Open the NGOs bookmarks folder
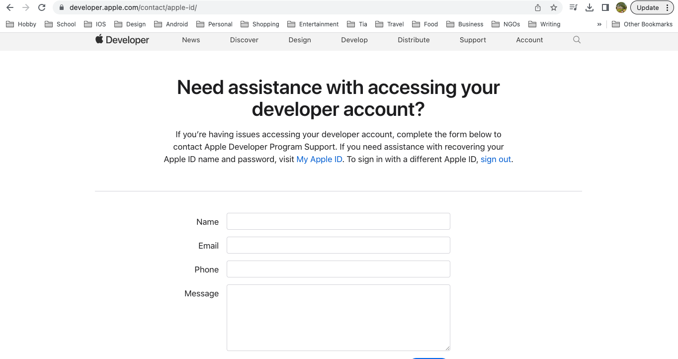 (506, 24)
